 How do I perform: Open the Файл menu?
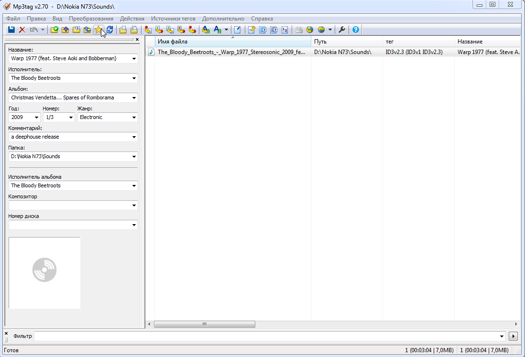pos(13,19)
